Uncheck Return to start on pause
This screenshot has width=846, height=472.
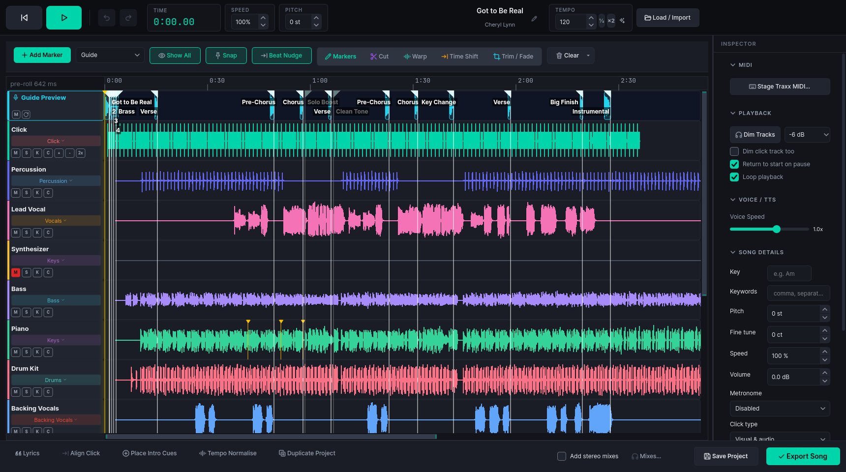(734, 164)
